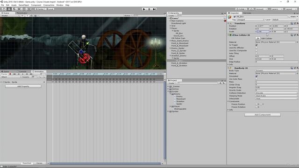Screen dimensions: 299x168
Task: Collapse the Transform component foldout
Action: click(228, 23)
